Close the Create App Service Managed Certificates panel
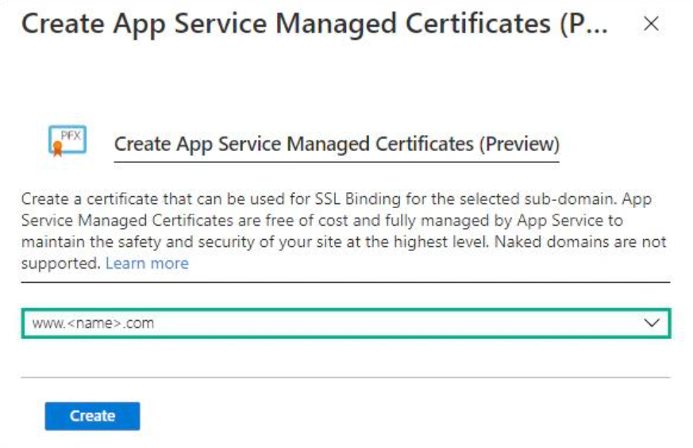This screenshot has height=448, width=693. coord(651,24)
